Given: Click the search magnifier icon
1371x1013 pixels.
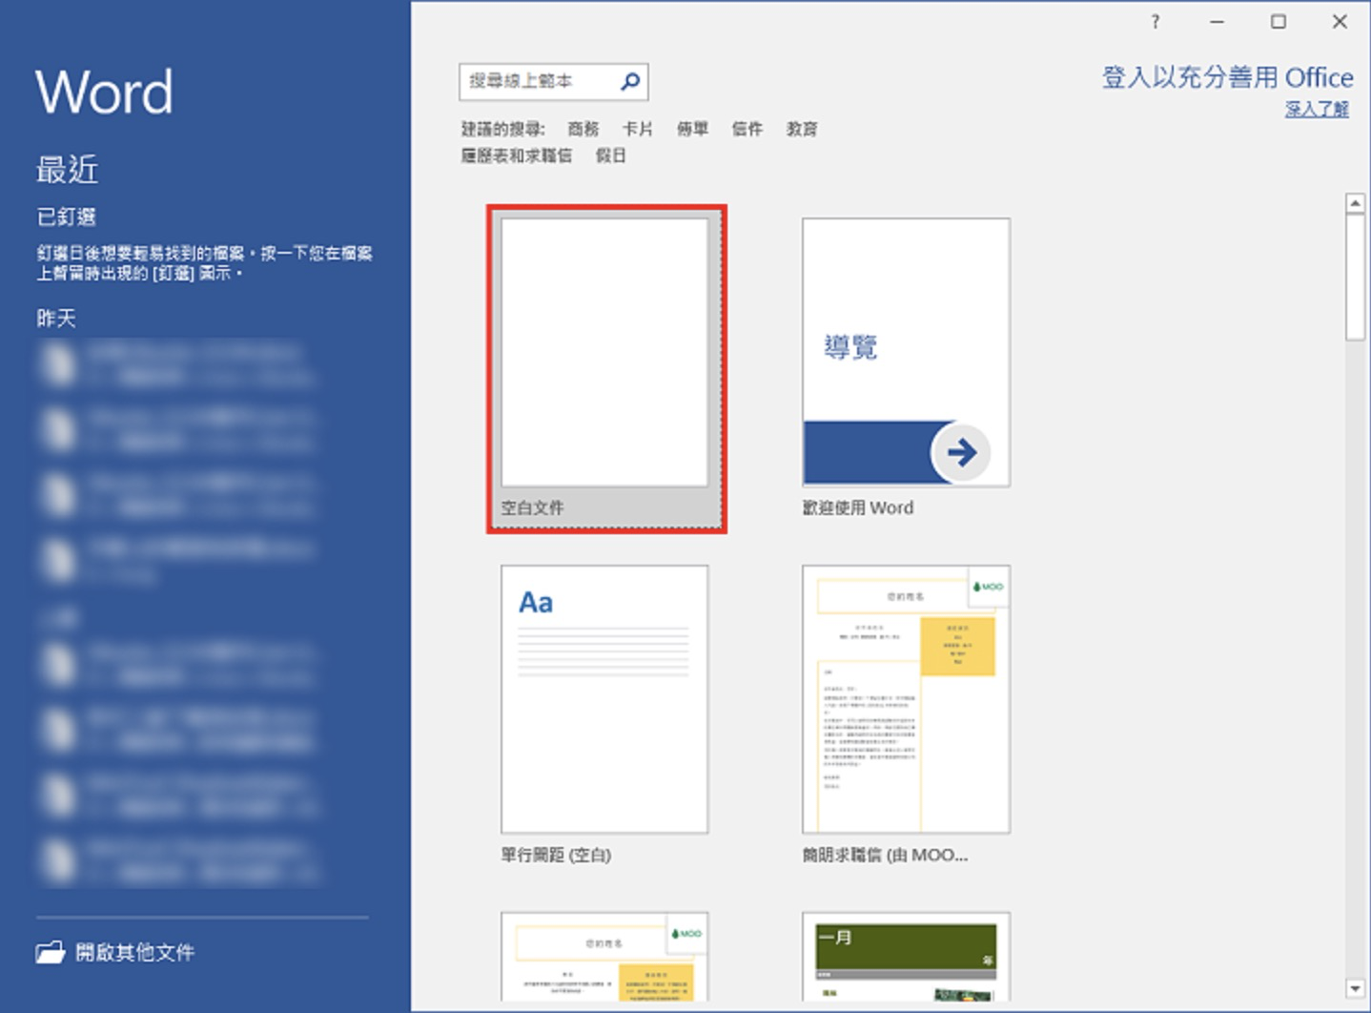Looking at the screenshot, I should tap(630, 82).
